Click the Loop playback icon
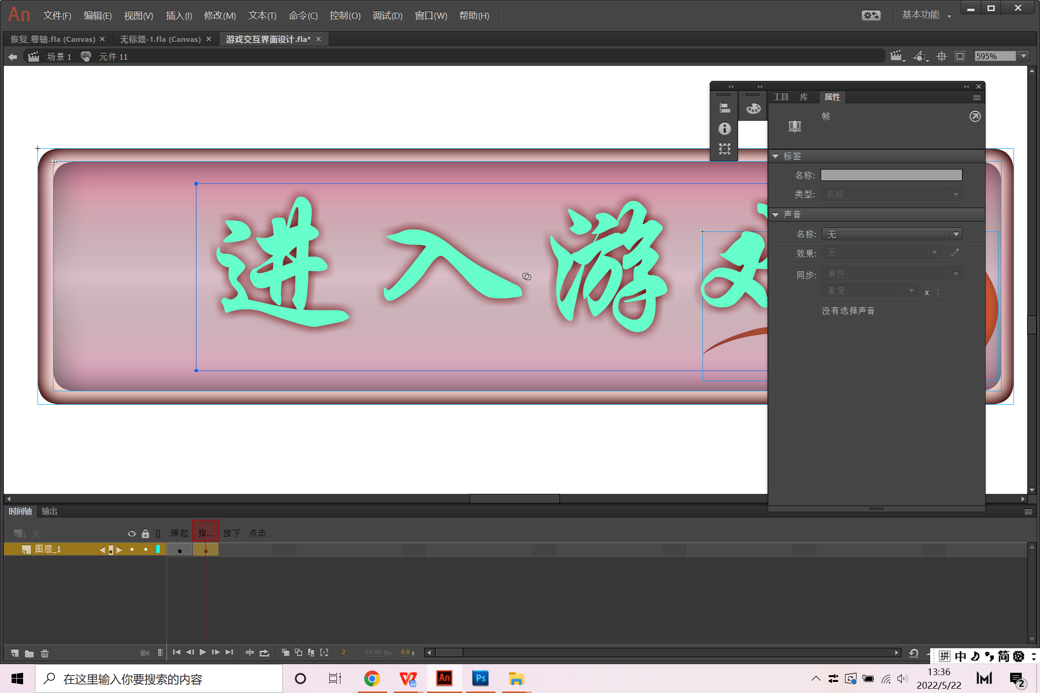This screenshot has width=1040, height=693. tap(264, 653)
